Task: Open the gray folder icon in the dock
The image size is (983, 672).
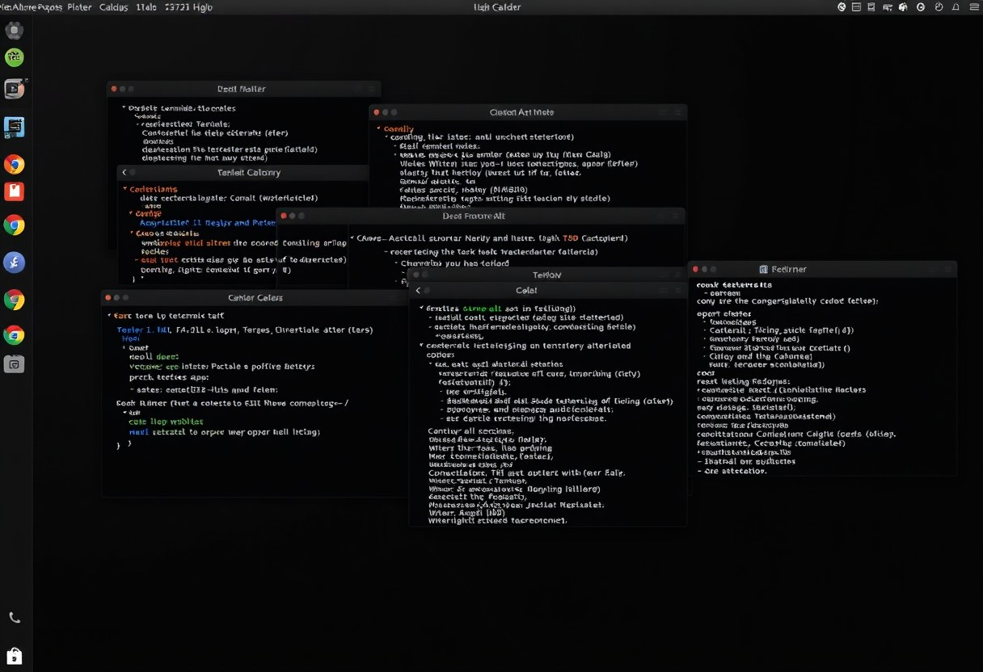Action: pos(15,364)
